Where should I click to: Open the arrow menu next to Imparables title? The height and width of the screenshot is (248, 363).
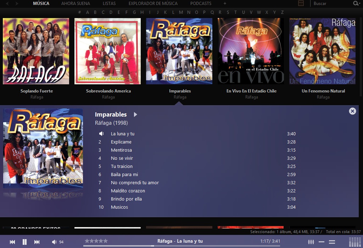point(135,115)
